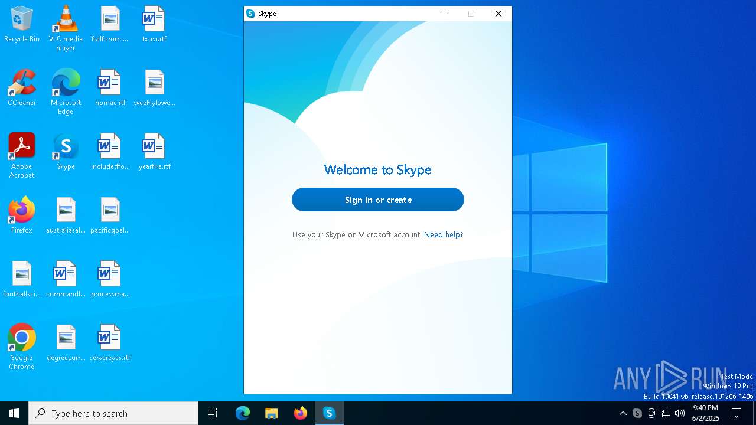Open network status tray icon
The width and height of the screenshot is (756, 425).
666,413
